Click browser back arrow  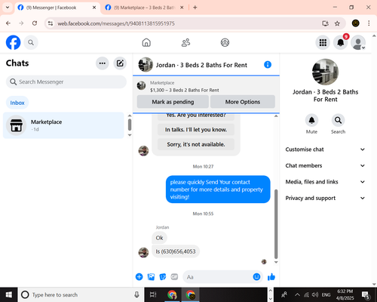click(8, 23)
